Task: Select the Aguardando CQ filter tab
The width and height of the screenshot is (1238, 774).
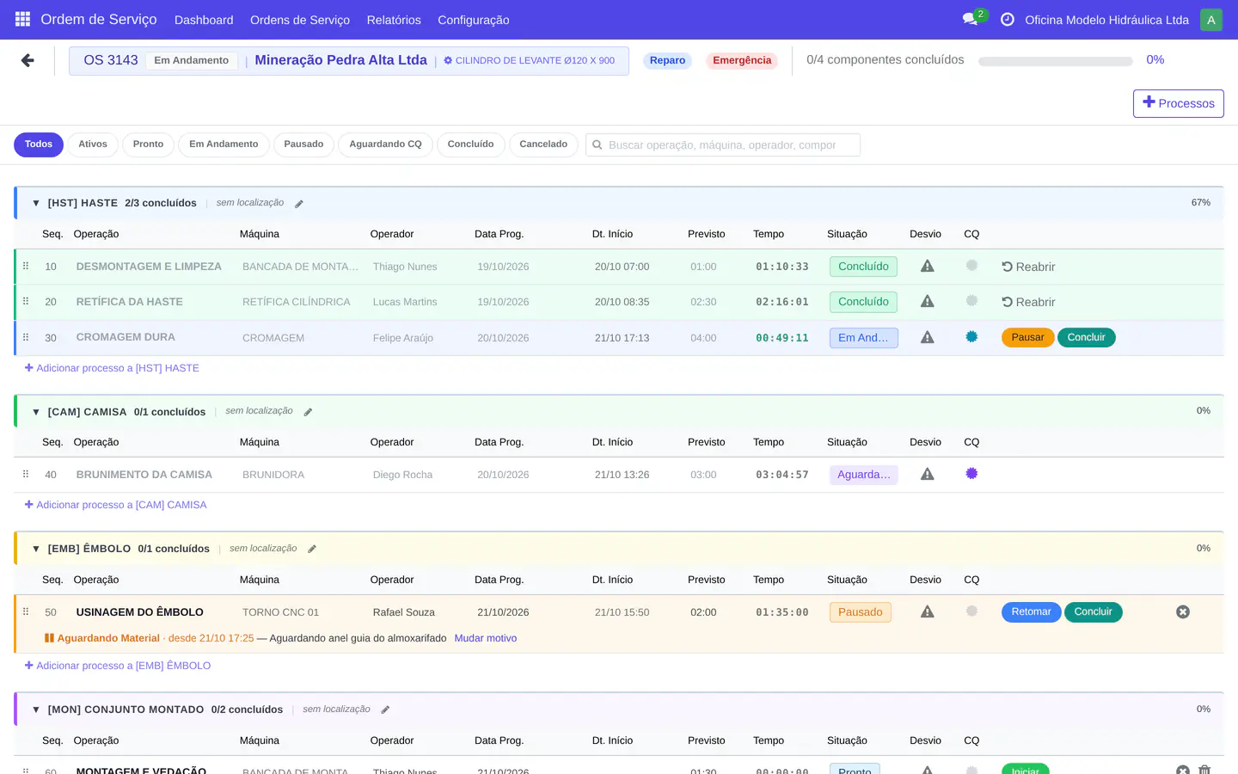Action: 385,144
